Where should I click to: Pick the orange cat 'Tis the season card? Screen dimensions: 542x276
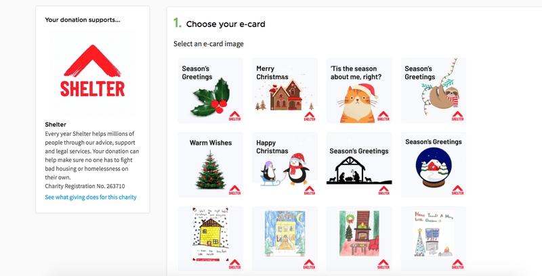(x=359, y=90)
